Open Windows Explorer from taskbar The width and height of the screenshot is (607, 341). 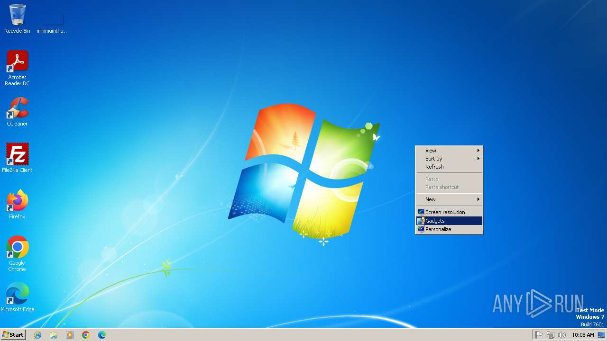(54, 335)
